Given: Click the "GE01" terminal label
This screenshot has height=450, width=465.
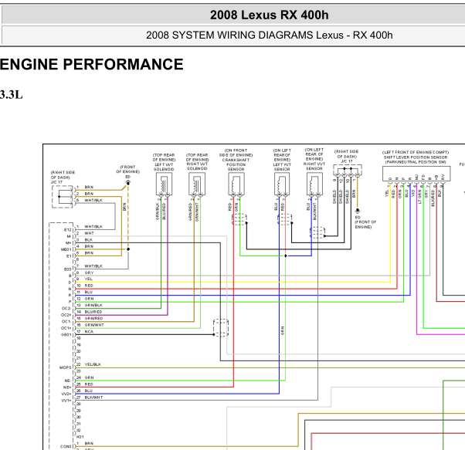Looking at the screenshot, I should 66,335.
